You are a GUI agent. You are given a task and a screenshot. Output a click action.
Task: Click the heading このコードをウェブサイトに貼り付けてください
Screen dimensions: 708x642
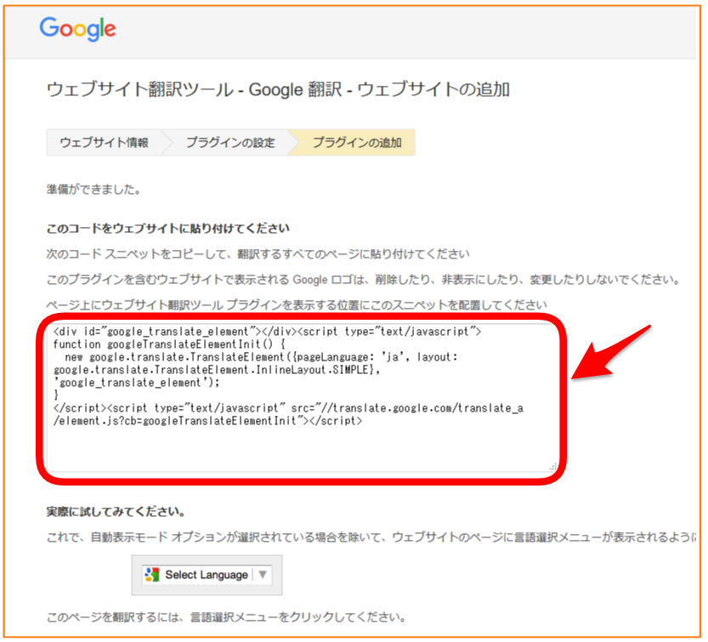[168, 228]
